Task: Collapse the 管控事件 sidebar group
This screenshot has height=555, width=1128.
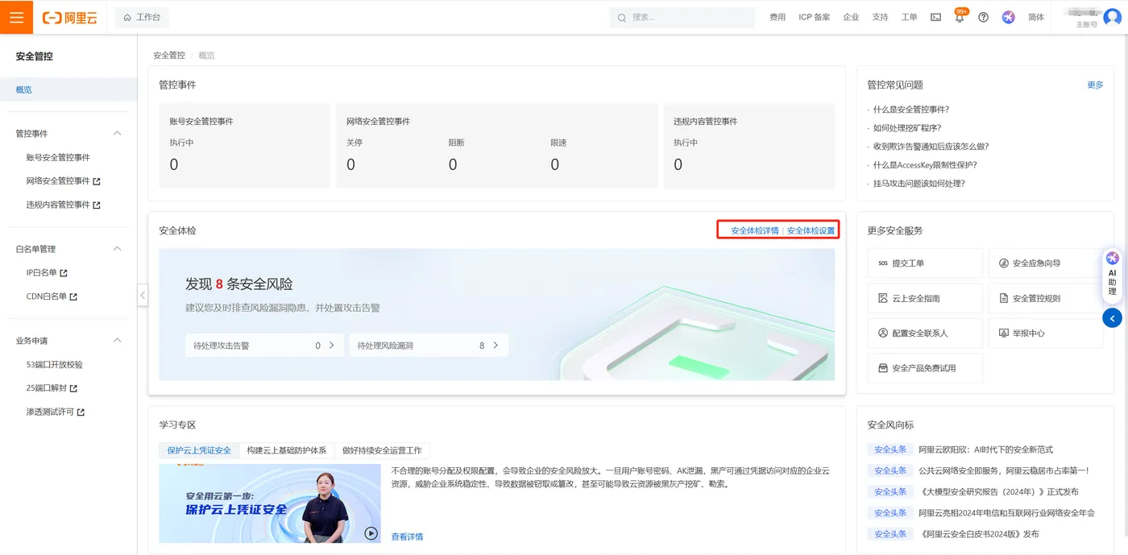Action: click(117, 134)
